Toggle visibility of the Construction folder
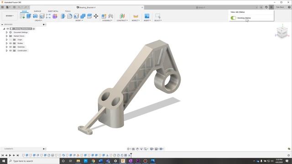This screenshot has width=292, height=164. tap(10, 51)
